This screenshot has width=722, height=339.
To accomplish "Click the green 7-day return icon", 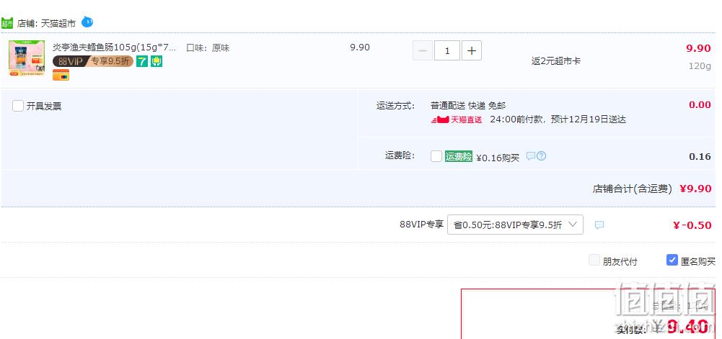I will pyautogui.click(x=142, y=61).
